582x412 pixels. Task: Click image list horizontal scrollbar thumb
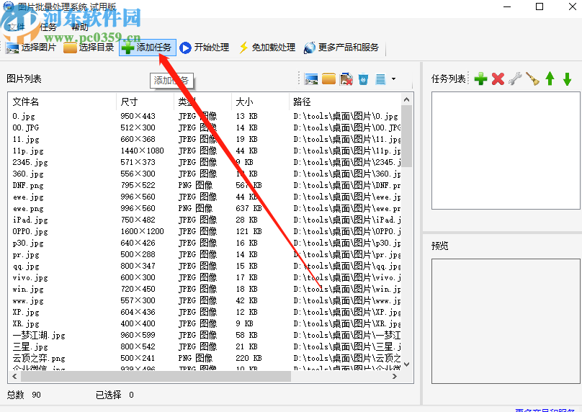pos(156,377)
